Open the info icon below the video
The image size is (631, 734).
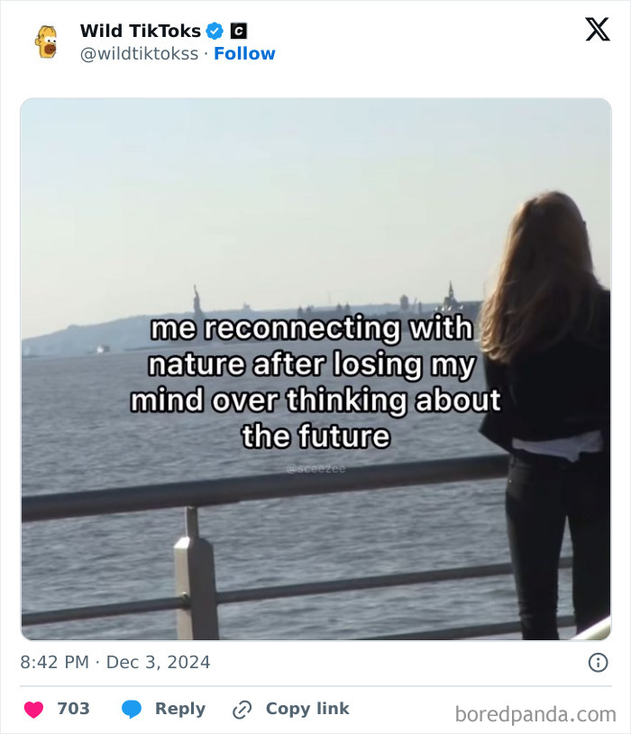tap(600, 662)
